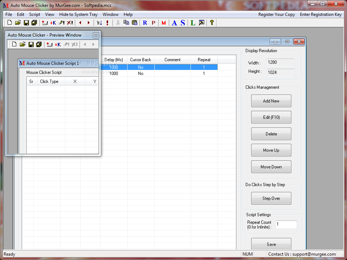Click the hammer picture icon in toolbar

coord(201,22)
